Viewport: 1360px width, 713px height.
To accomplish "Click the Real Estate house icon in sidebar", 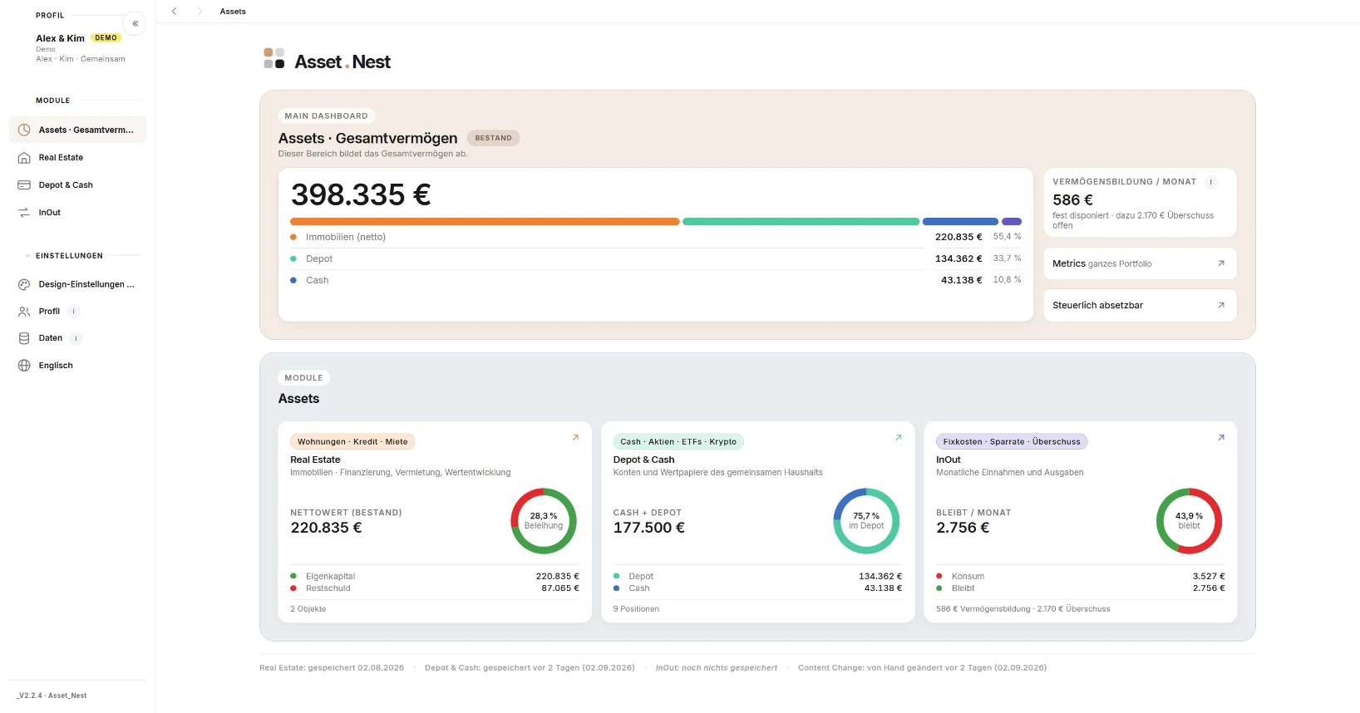I will pos(24,158).
